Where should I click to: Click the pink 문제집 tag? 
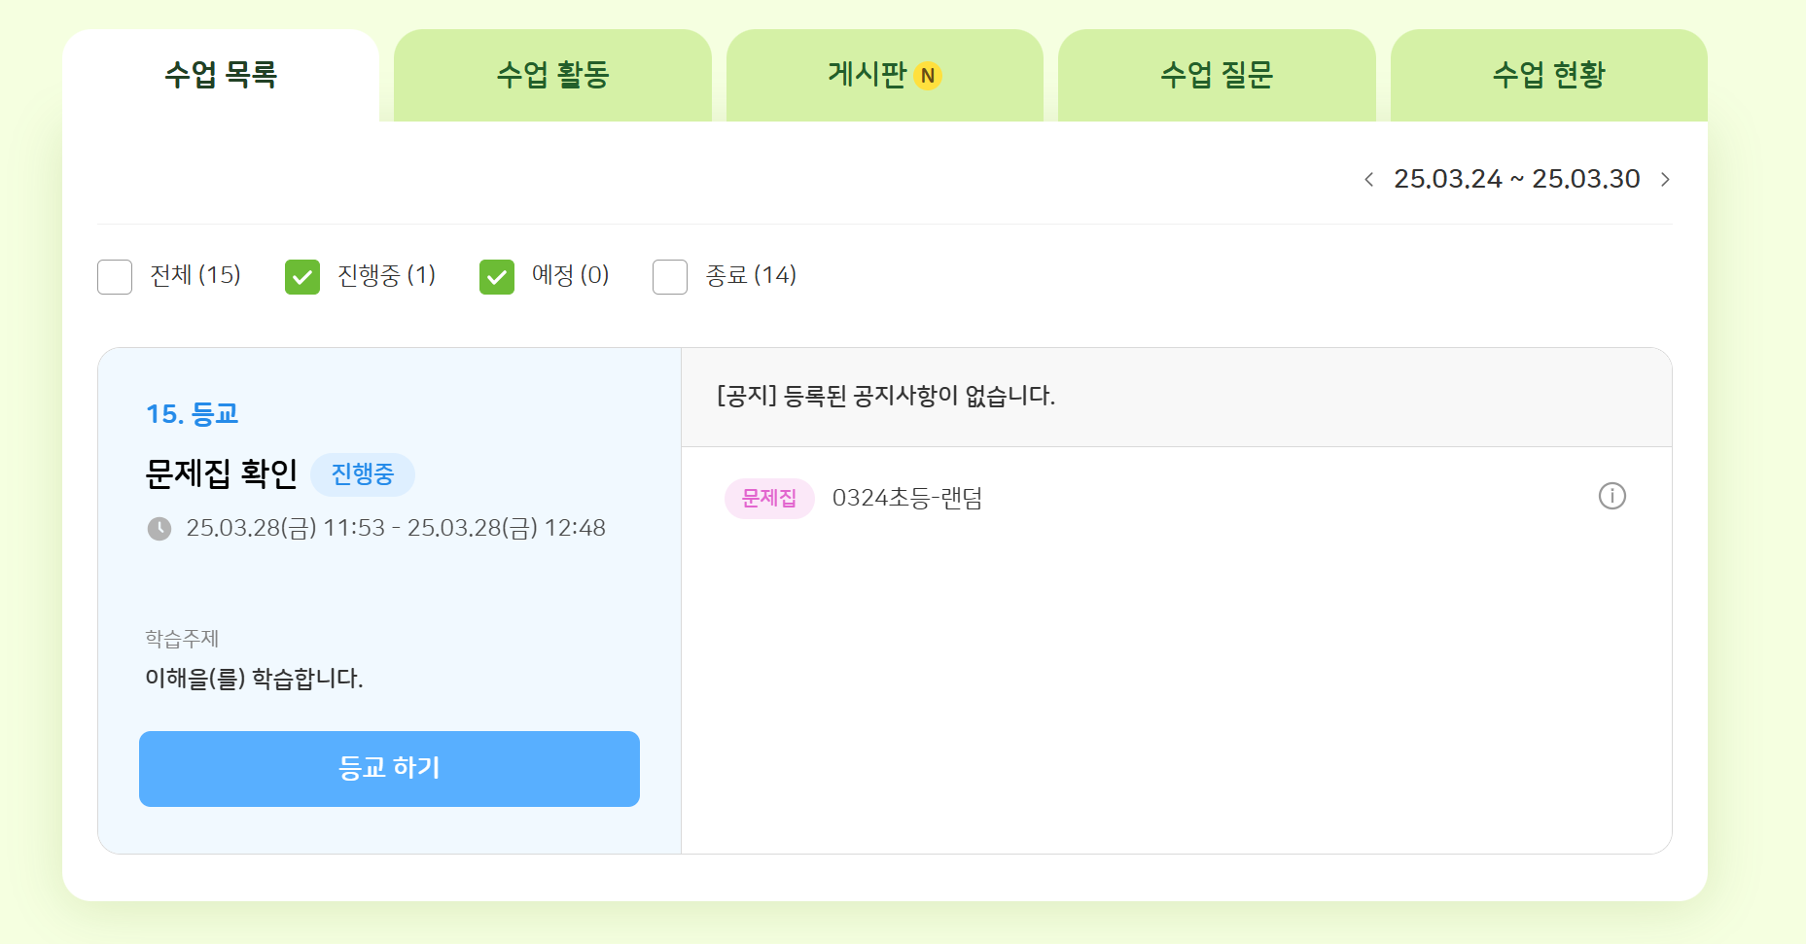(x=768, y=499)
